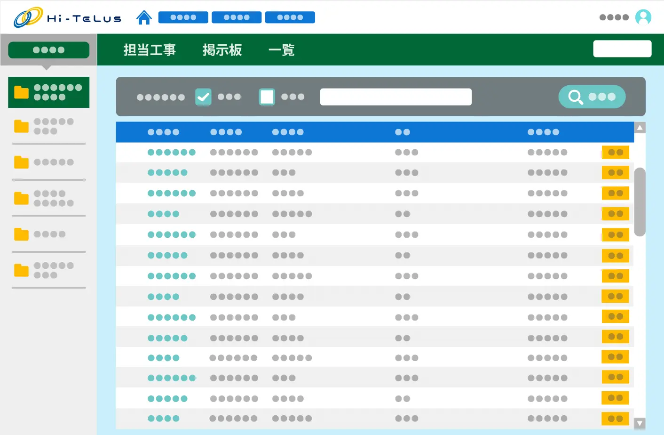The width and height of the screenshot is (664, 435).
Task: Open the second folder item in sidebar
Action: coord(49,126)
